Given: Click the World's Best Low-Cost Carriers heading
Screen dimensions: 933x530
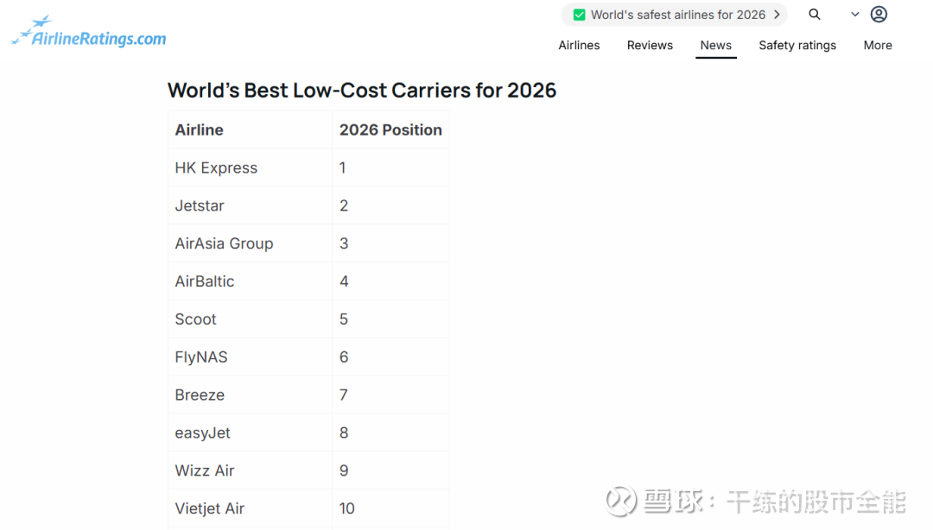Looking at the screenshot, I should point(362,90).
